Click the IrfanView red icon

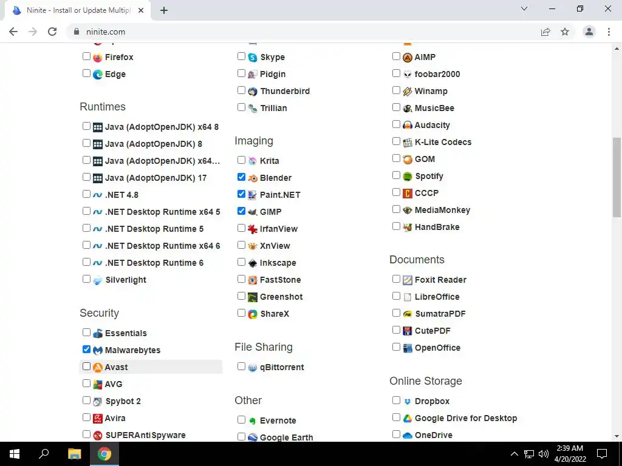click(x=253, y=229)
